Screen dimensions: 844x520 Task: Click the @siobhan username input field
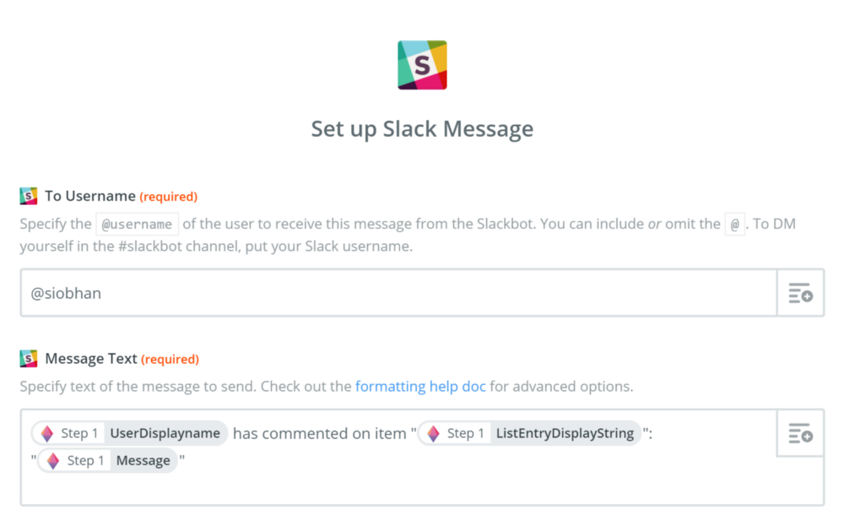(399, 293)
